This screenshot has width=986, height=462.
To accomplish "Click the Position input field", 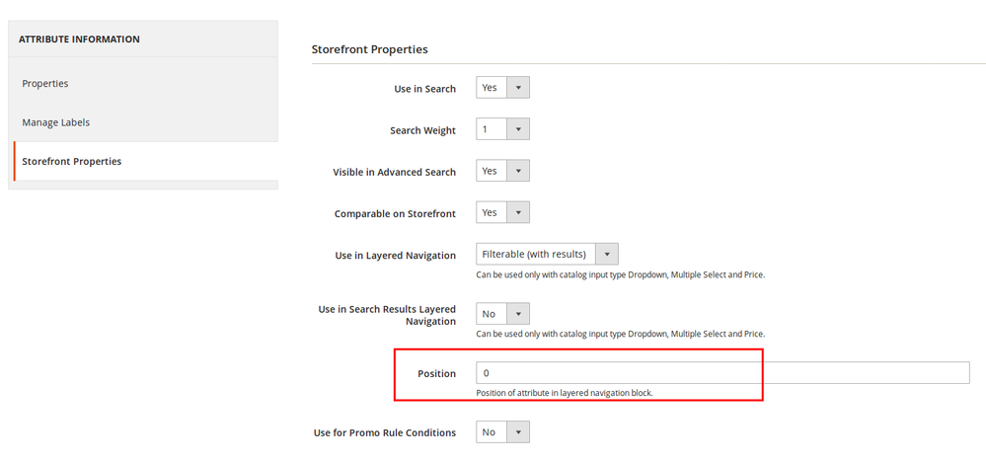I will tap(722, 373).
